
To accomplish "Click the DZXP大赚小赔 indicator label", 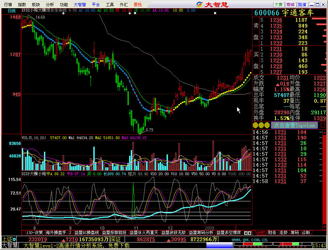I will tap(34, 174).
